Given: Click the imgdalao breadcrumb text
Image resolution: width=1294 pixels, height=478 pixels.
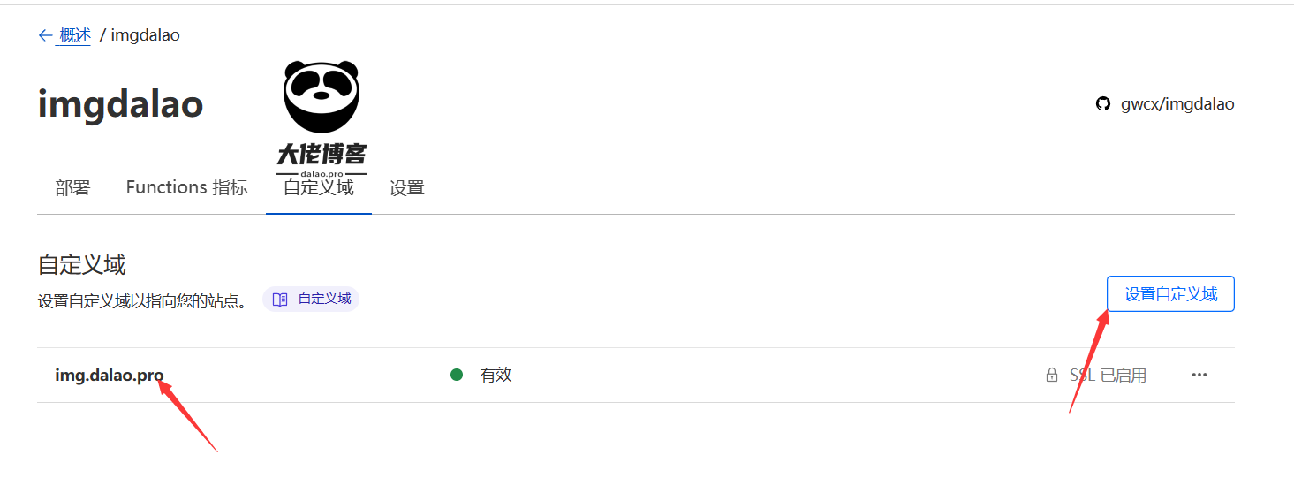Looking at the screenshot, I should [x=146, y=35].
